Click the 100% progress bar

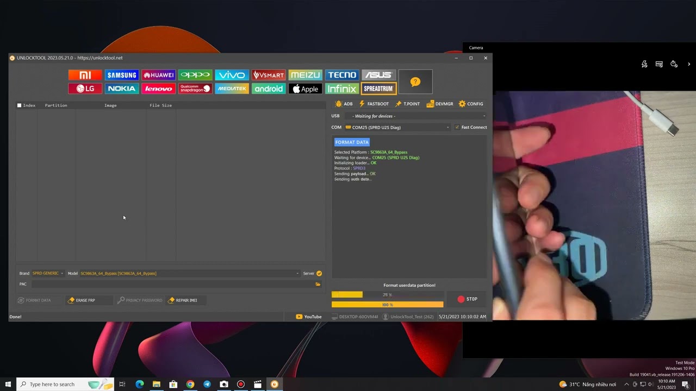click(387, 305)
